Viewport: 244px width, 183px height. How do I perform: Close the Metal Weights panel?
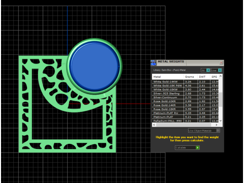point(221,63)
